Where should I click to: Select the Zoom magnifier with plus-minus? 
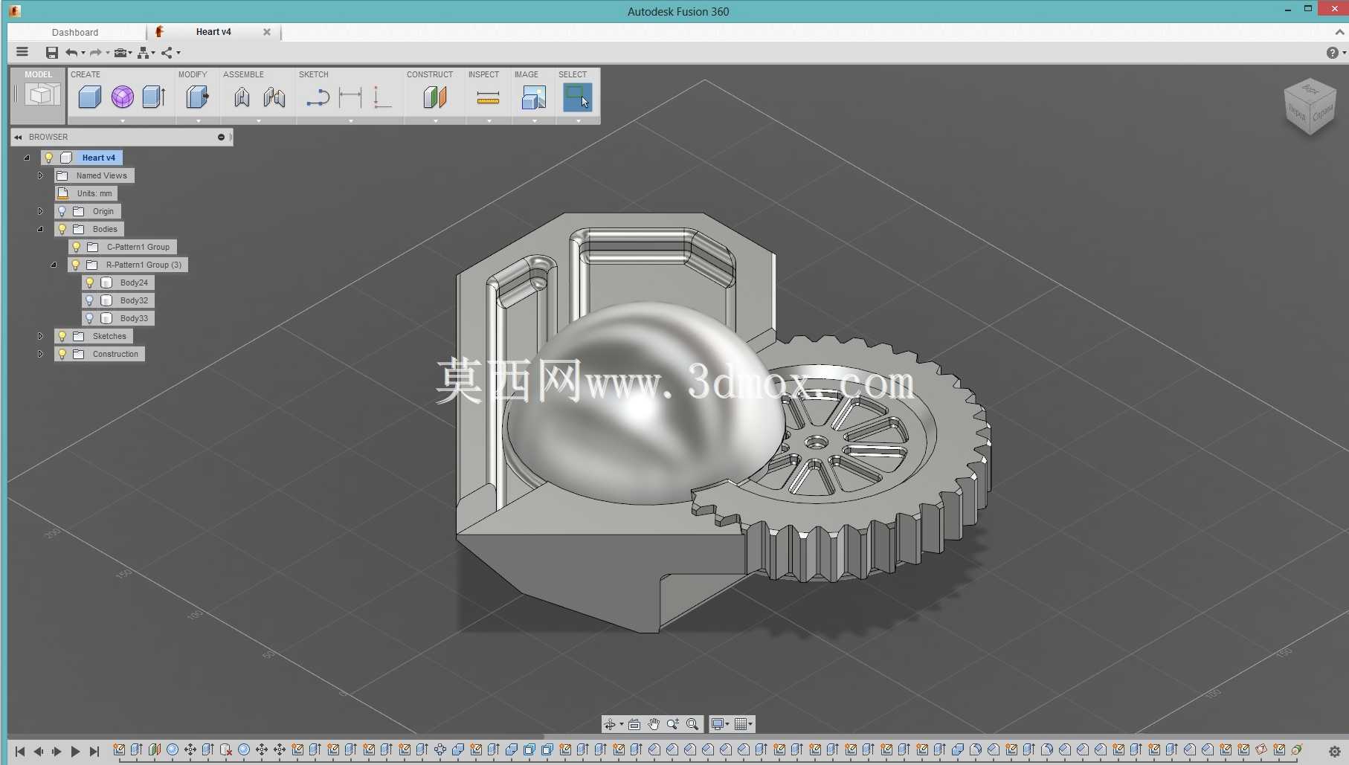tap(673, 724)
